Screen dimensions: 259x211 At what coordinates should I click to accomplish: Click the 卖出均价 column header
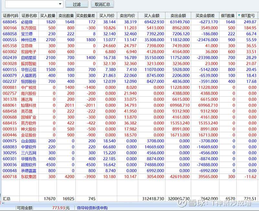pos(128,16)
